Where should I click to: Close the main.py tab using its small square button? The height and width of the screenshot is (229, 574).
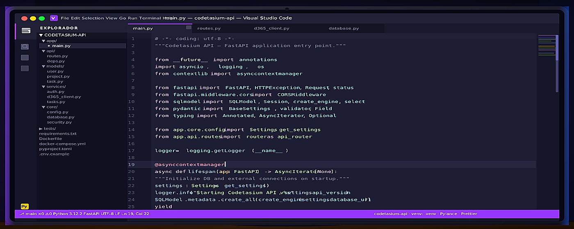pyautogui.click(x=189, y=28)
